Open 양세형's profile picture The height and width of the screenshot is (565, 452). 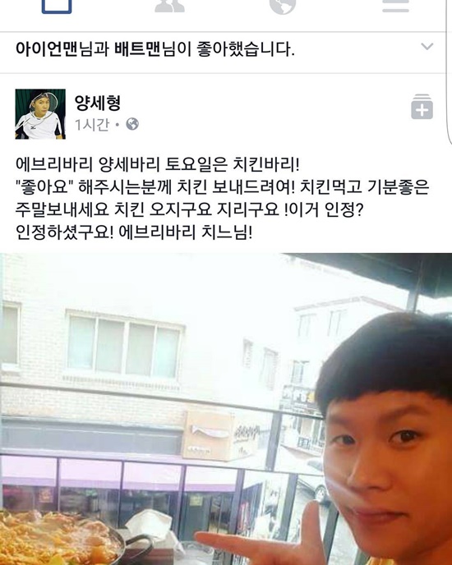point(40,114)
